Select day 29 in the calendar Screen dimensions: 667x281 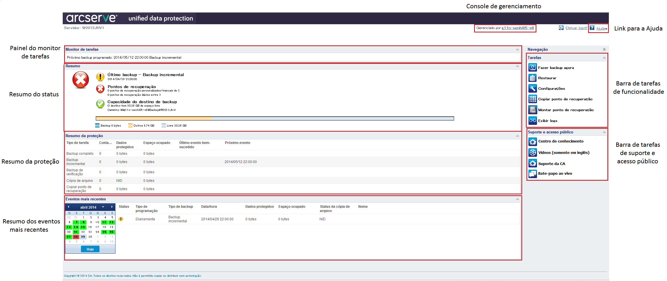[x=83, y=237]
